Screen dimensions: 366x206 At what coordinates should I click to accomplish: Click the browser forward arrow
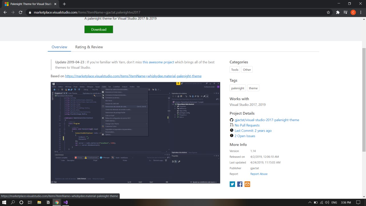tap(13, 12)
